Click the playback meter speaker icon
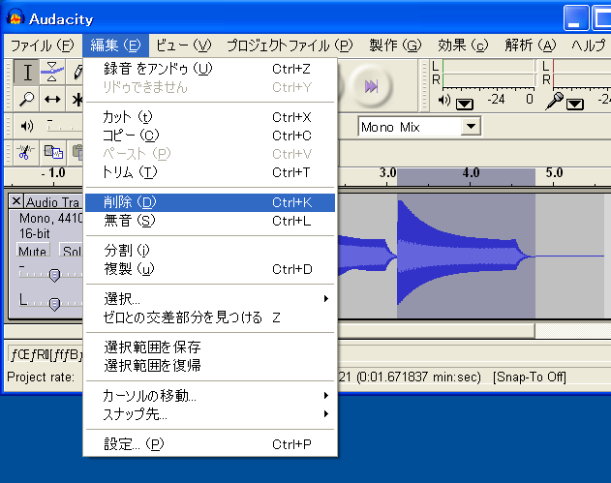This screenshot has height=483, width=611. tap(444, 101)
